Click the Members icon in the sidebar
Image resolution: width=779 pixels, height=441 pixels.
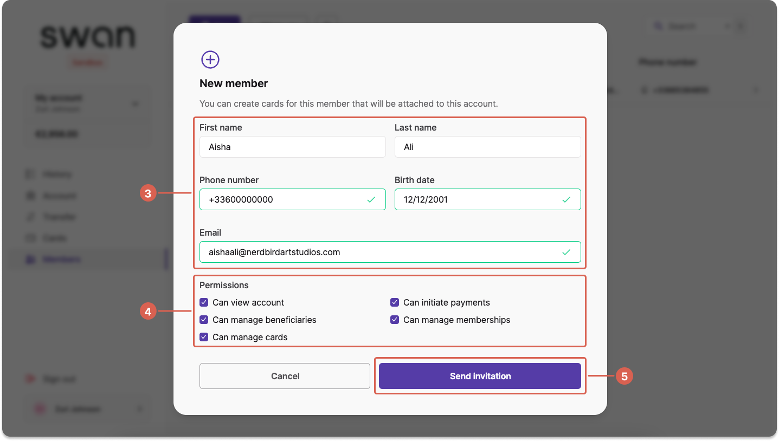point(30,259)
